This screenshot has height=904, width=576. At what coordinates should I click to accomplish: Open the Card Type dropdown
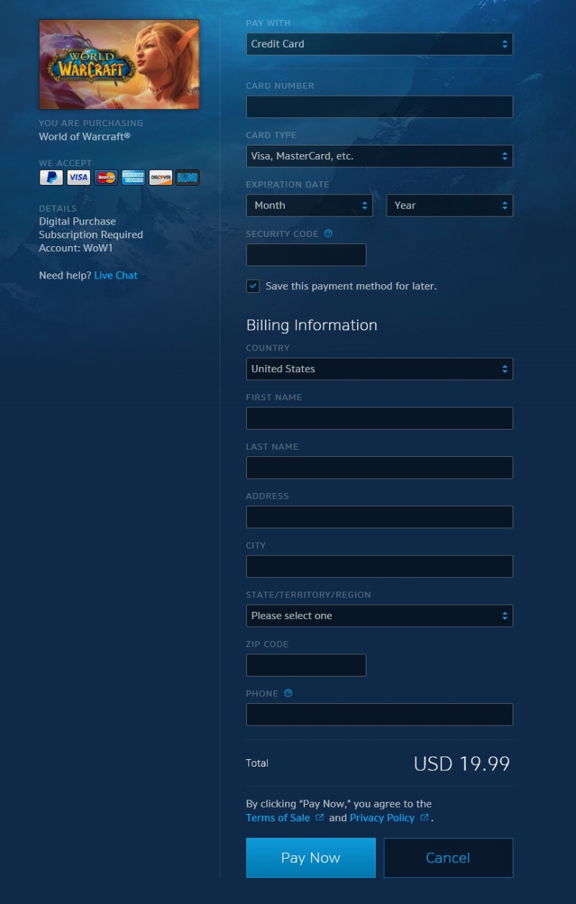pyautogui.click(x=379, y=156)
